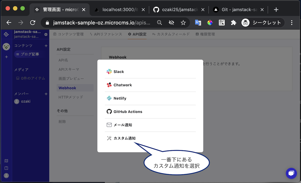Add a service with sidebar plus
This screenshot has height=183, width=301.
coord(6,57)
